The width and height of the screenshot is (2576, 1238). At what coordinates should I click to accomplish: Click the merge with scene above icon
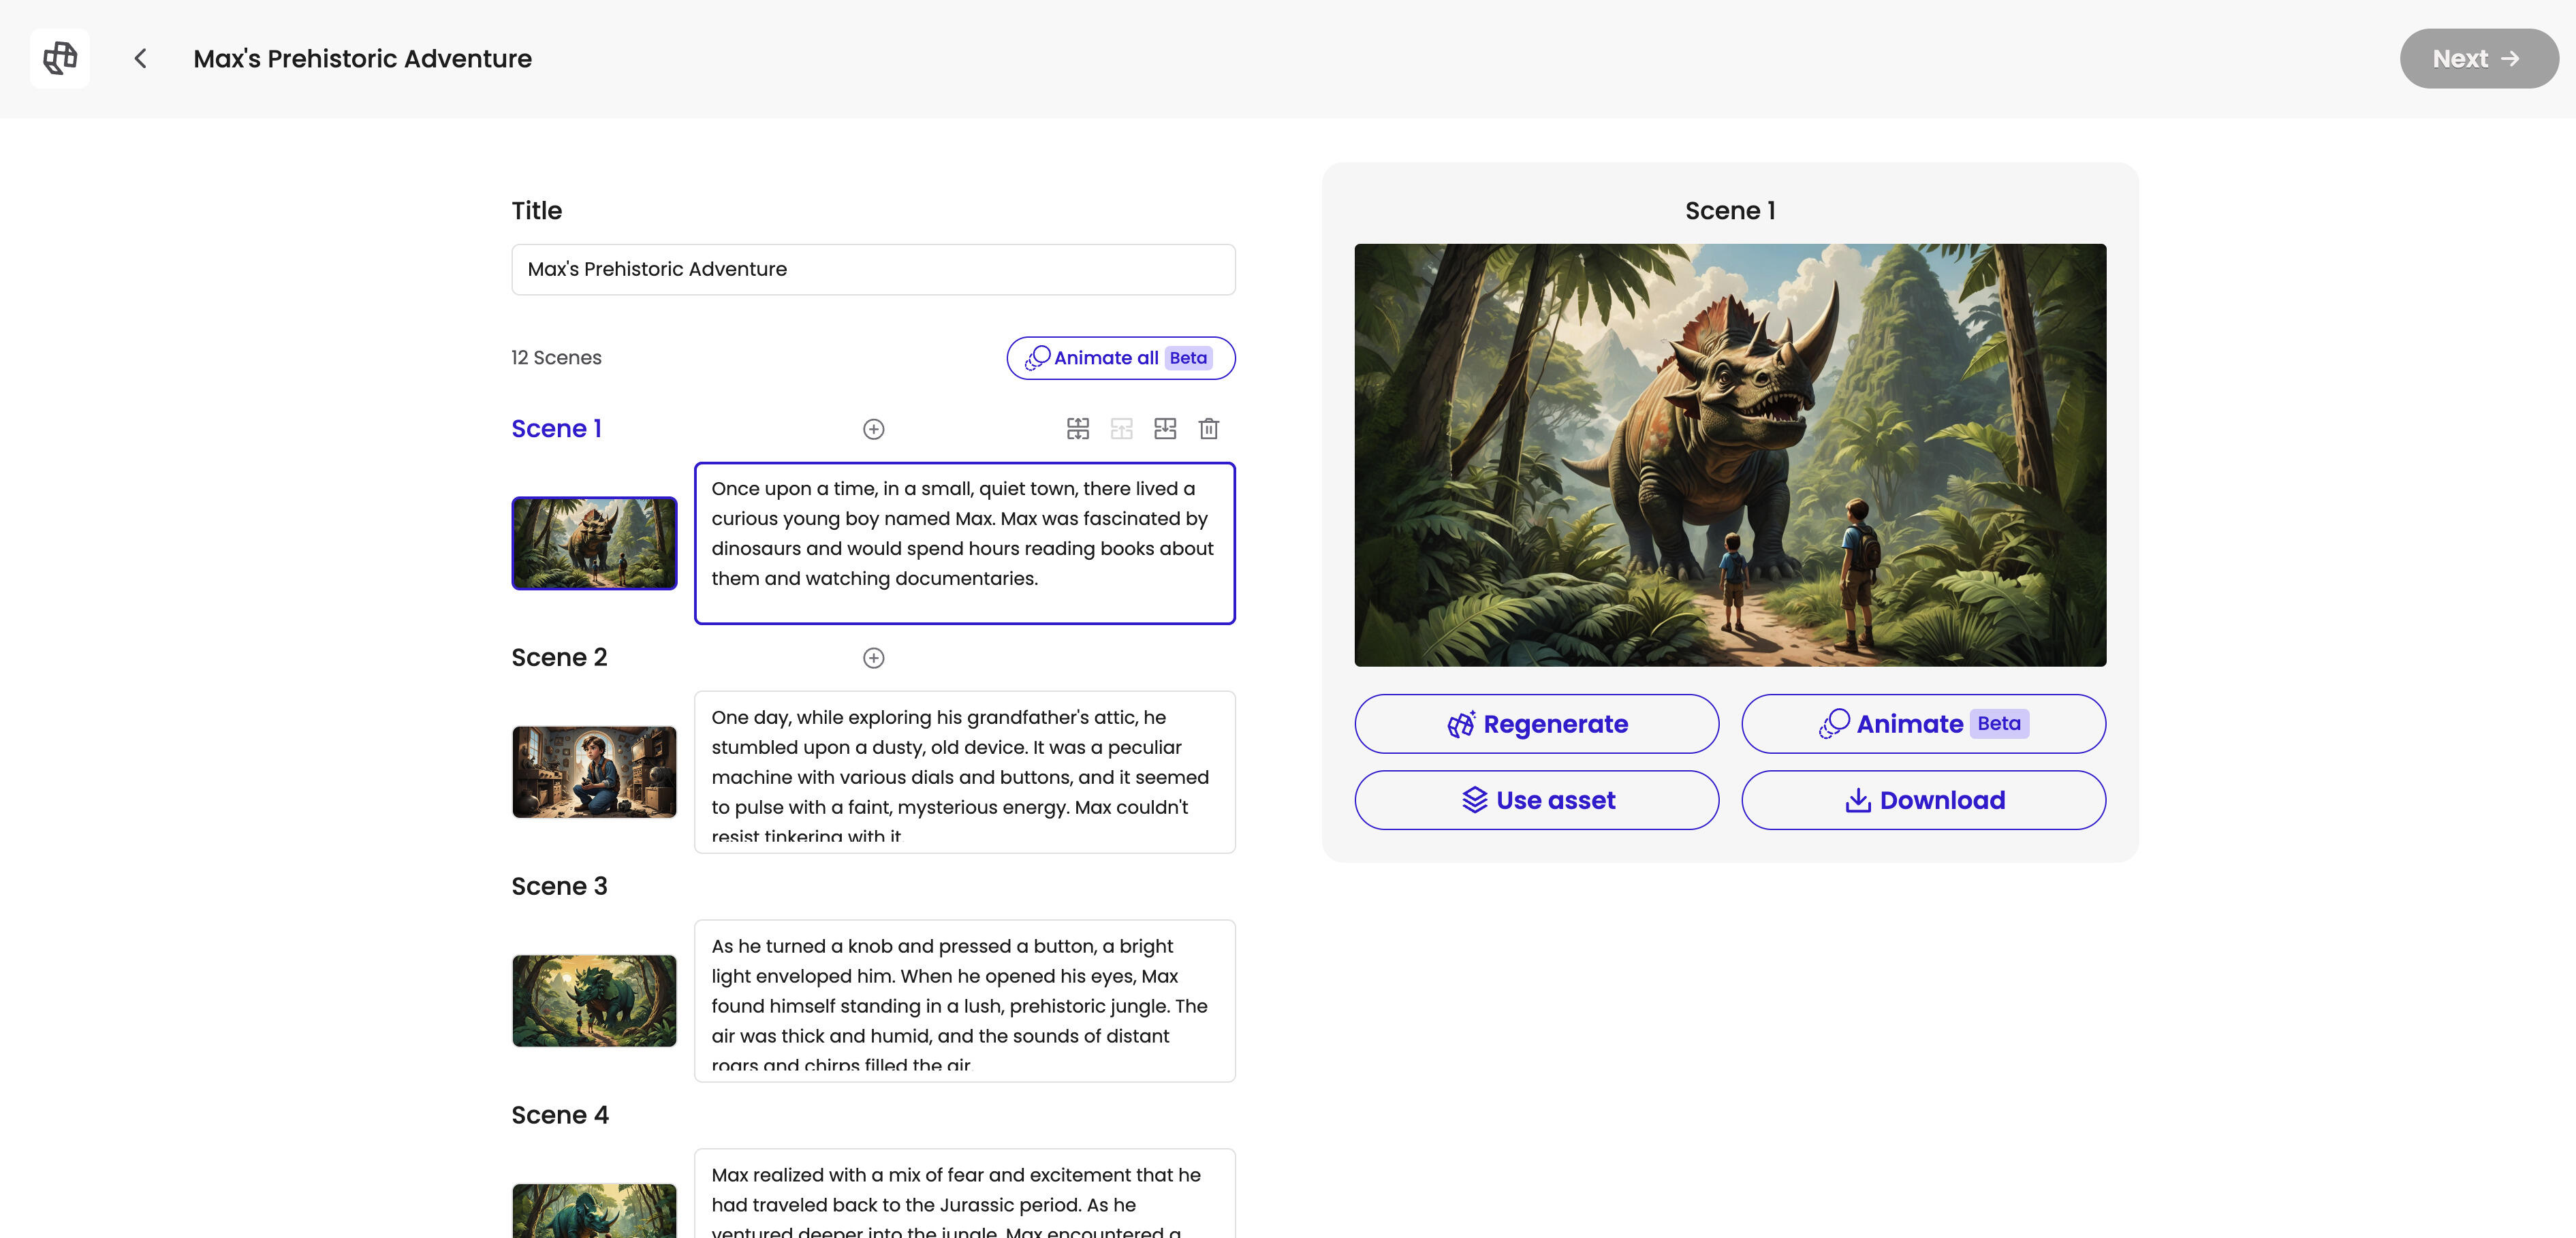(x=1121, y=429)
